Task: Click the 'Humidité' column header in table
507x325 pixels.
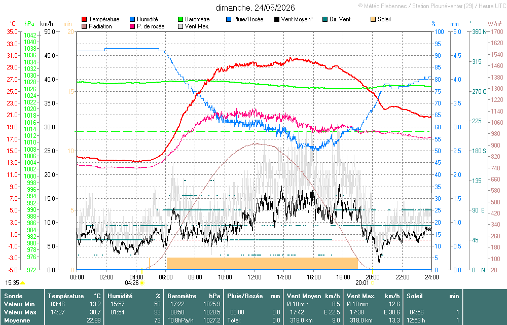Action: [120, 296]
